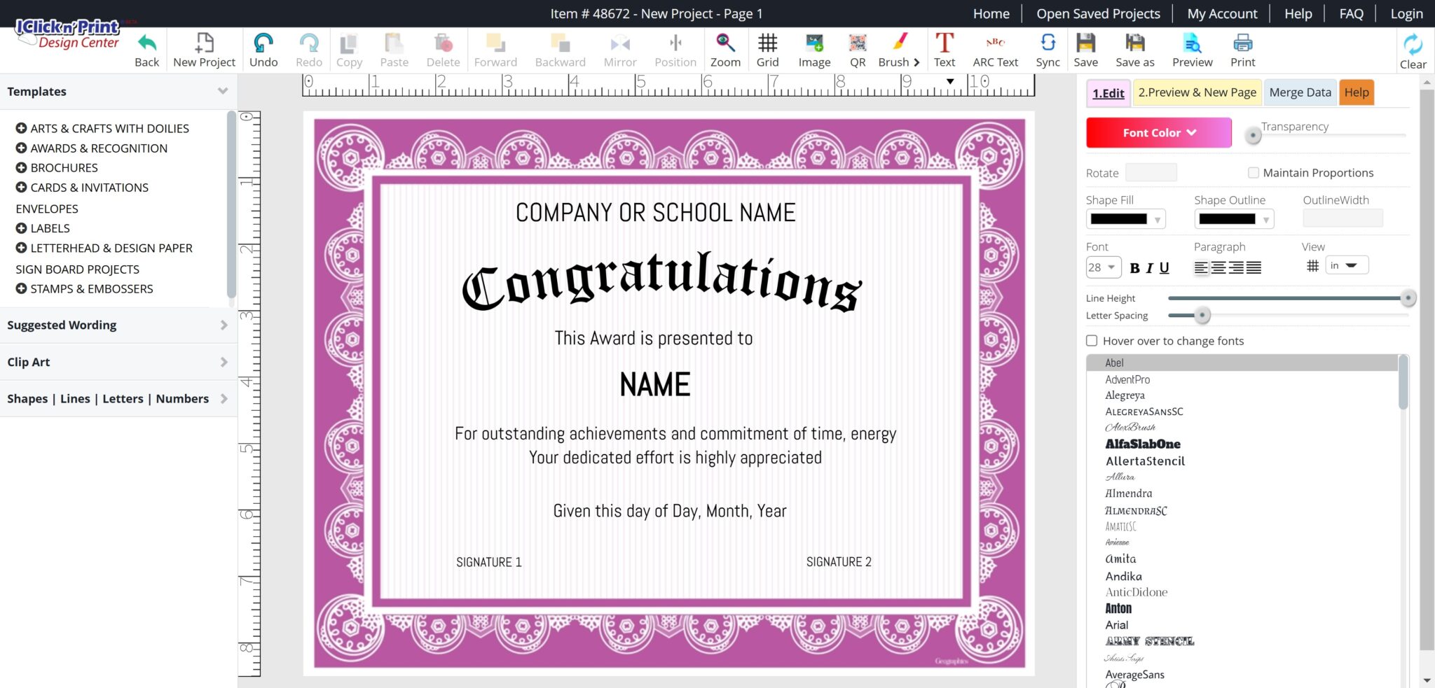Open Saved Projects link
The width and height of the screenshot is (1435, 688).
point(1098,13)
